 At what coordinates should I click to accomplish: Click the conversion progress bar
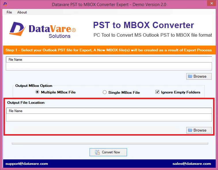[x=110, y=143]
